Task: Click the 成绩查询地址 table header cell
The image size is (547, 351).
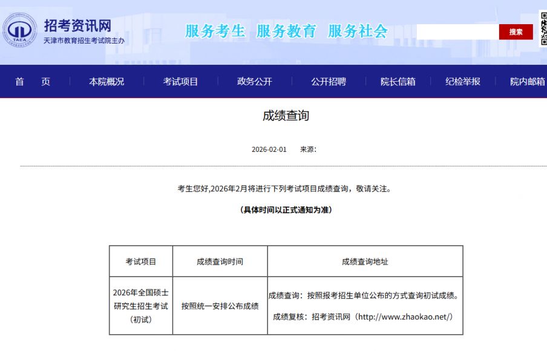Action: [x=365, y=261]
